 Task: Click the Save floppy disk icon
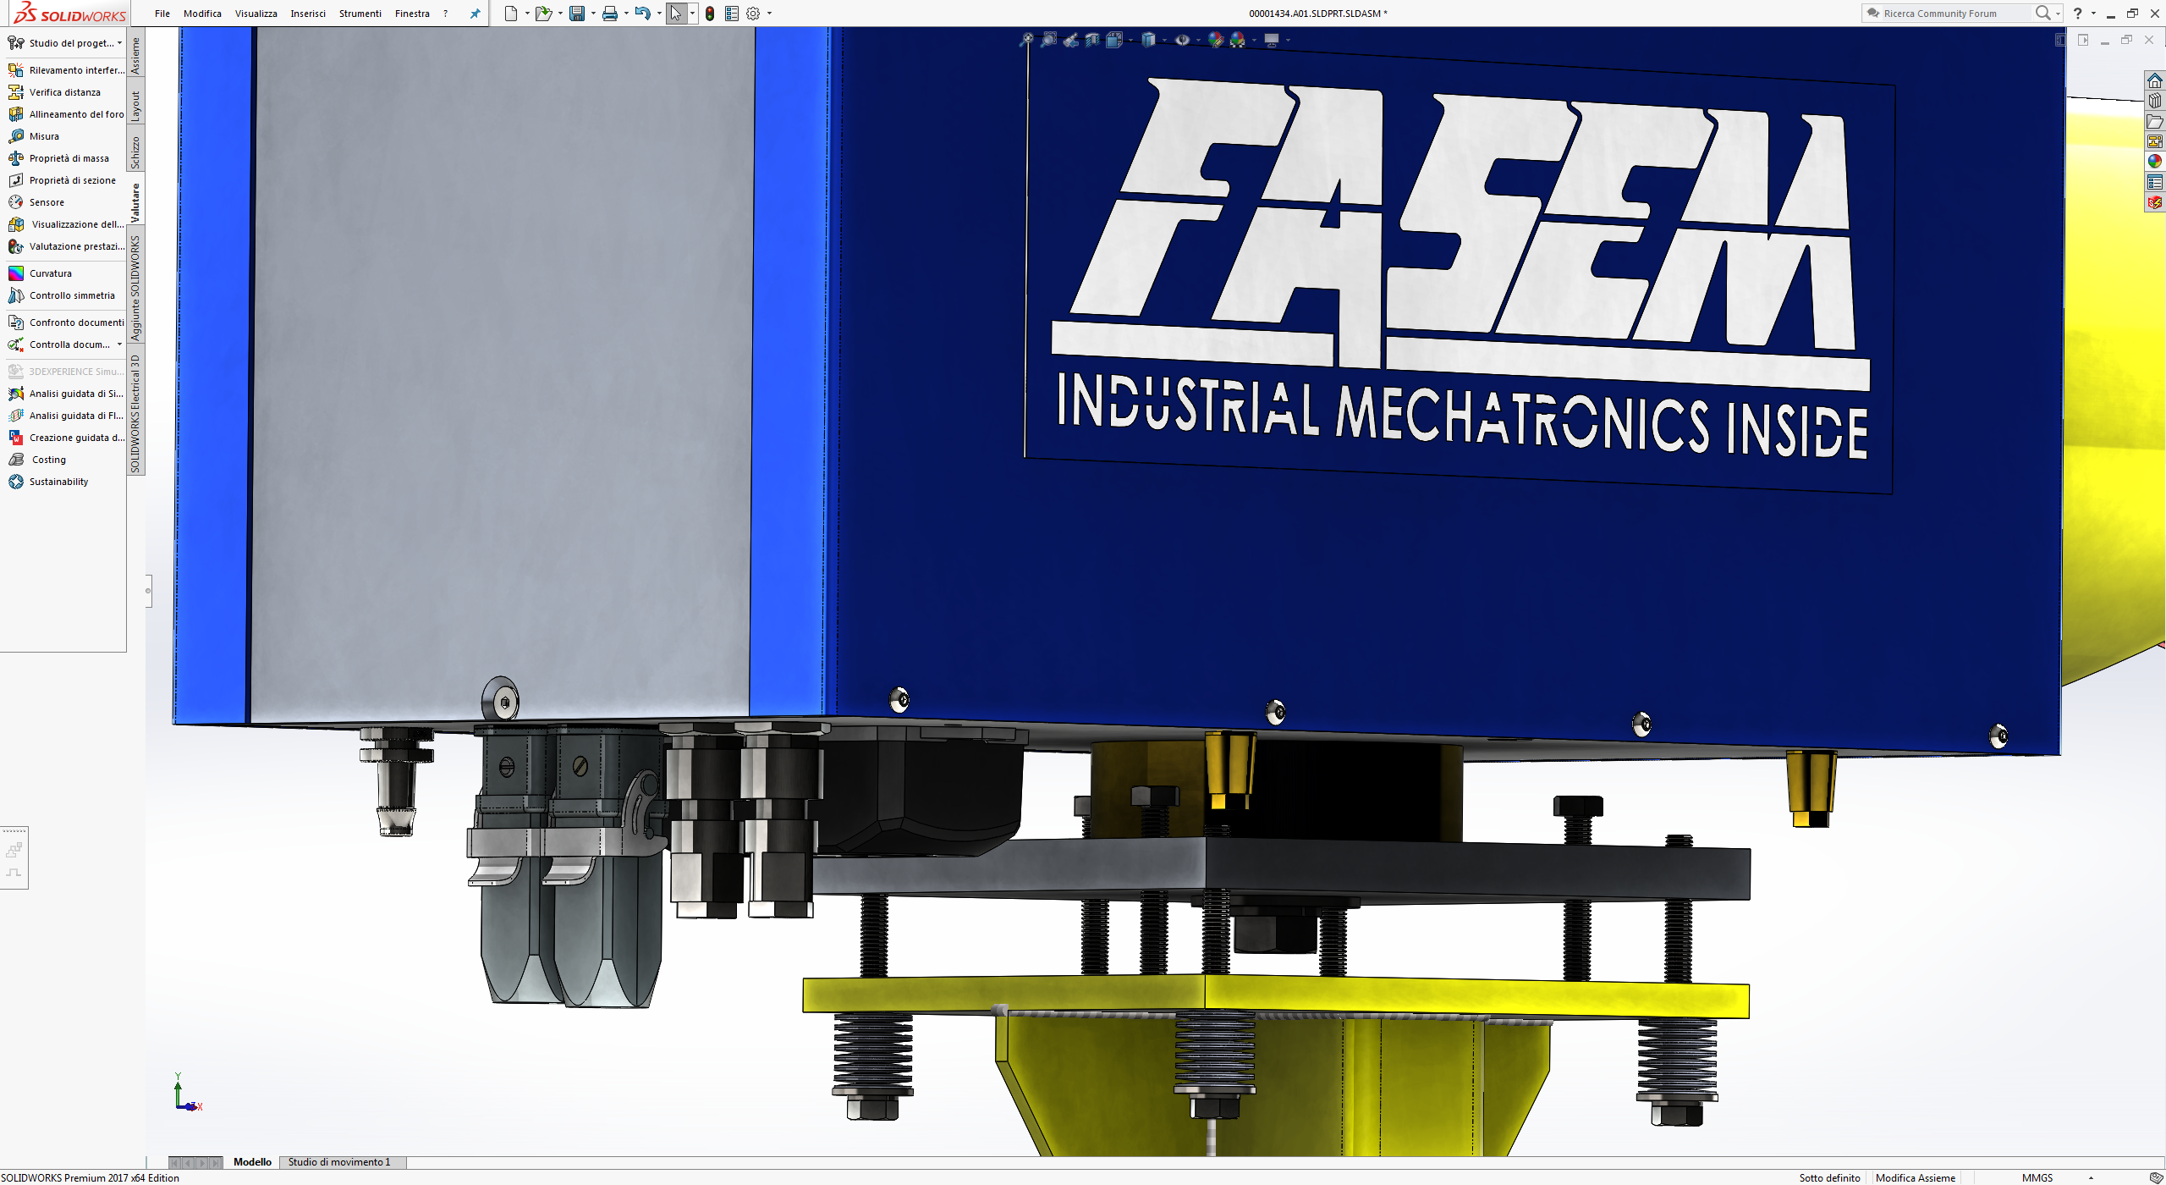[577, 14]
